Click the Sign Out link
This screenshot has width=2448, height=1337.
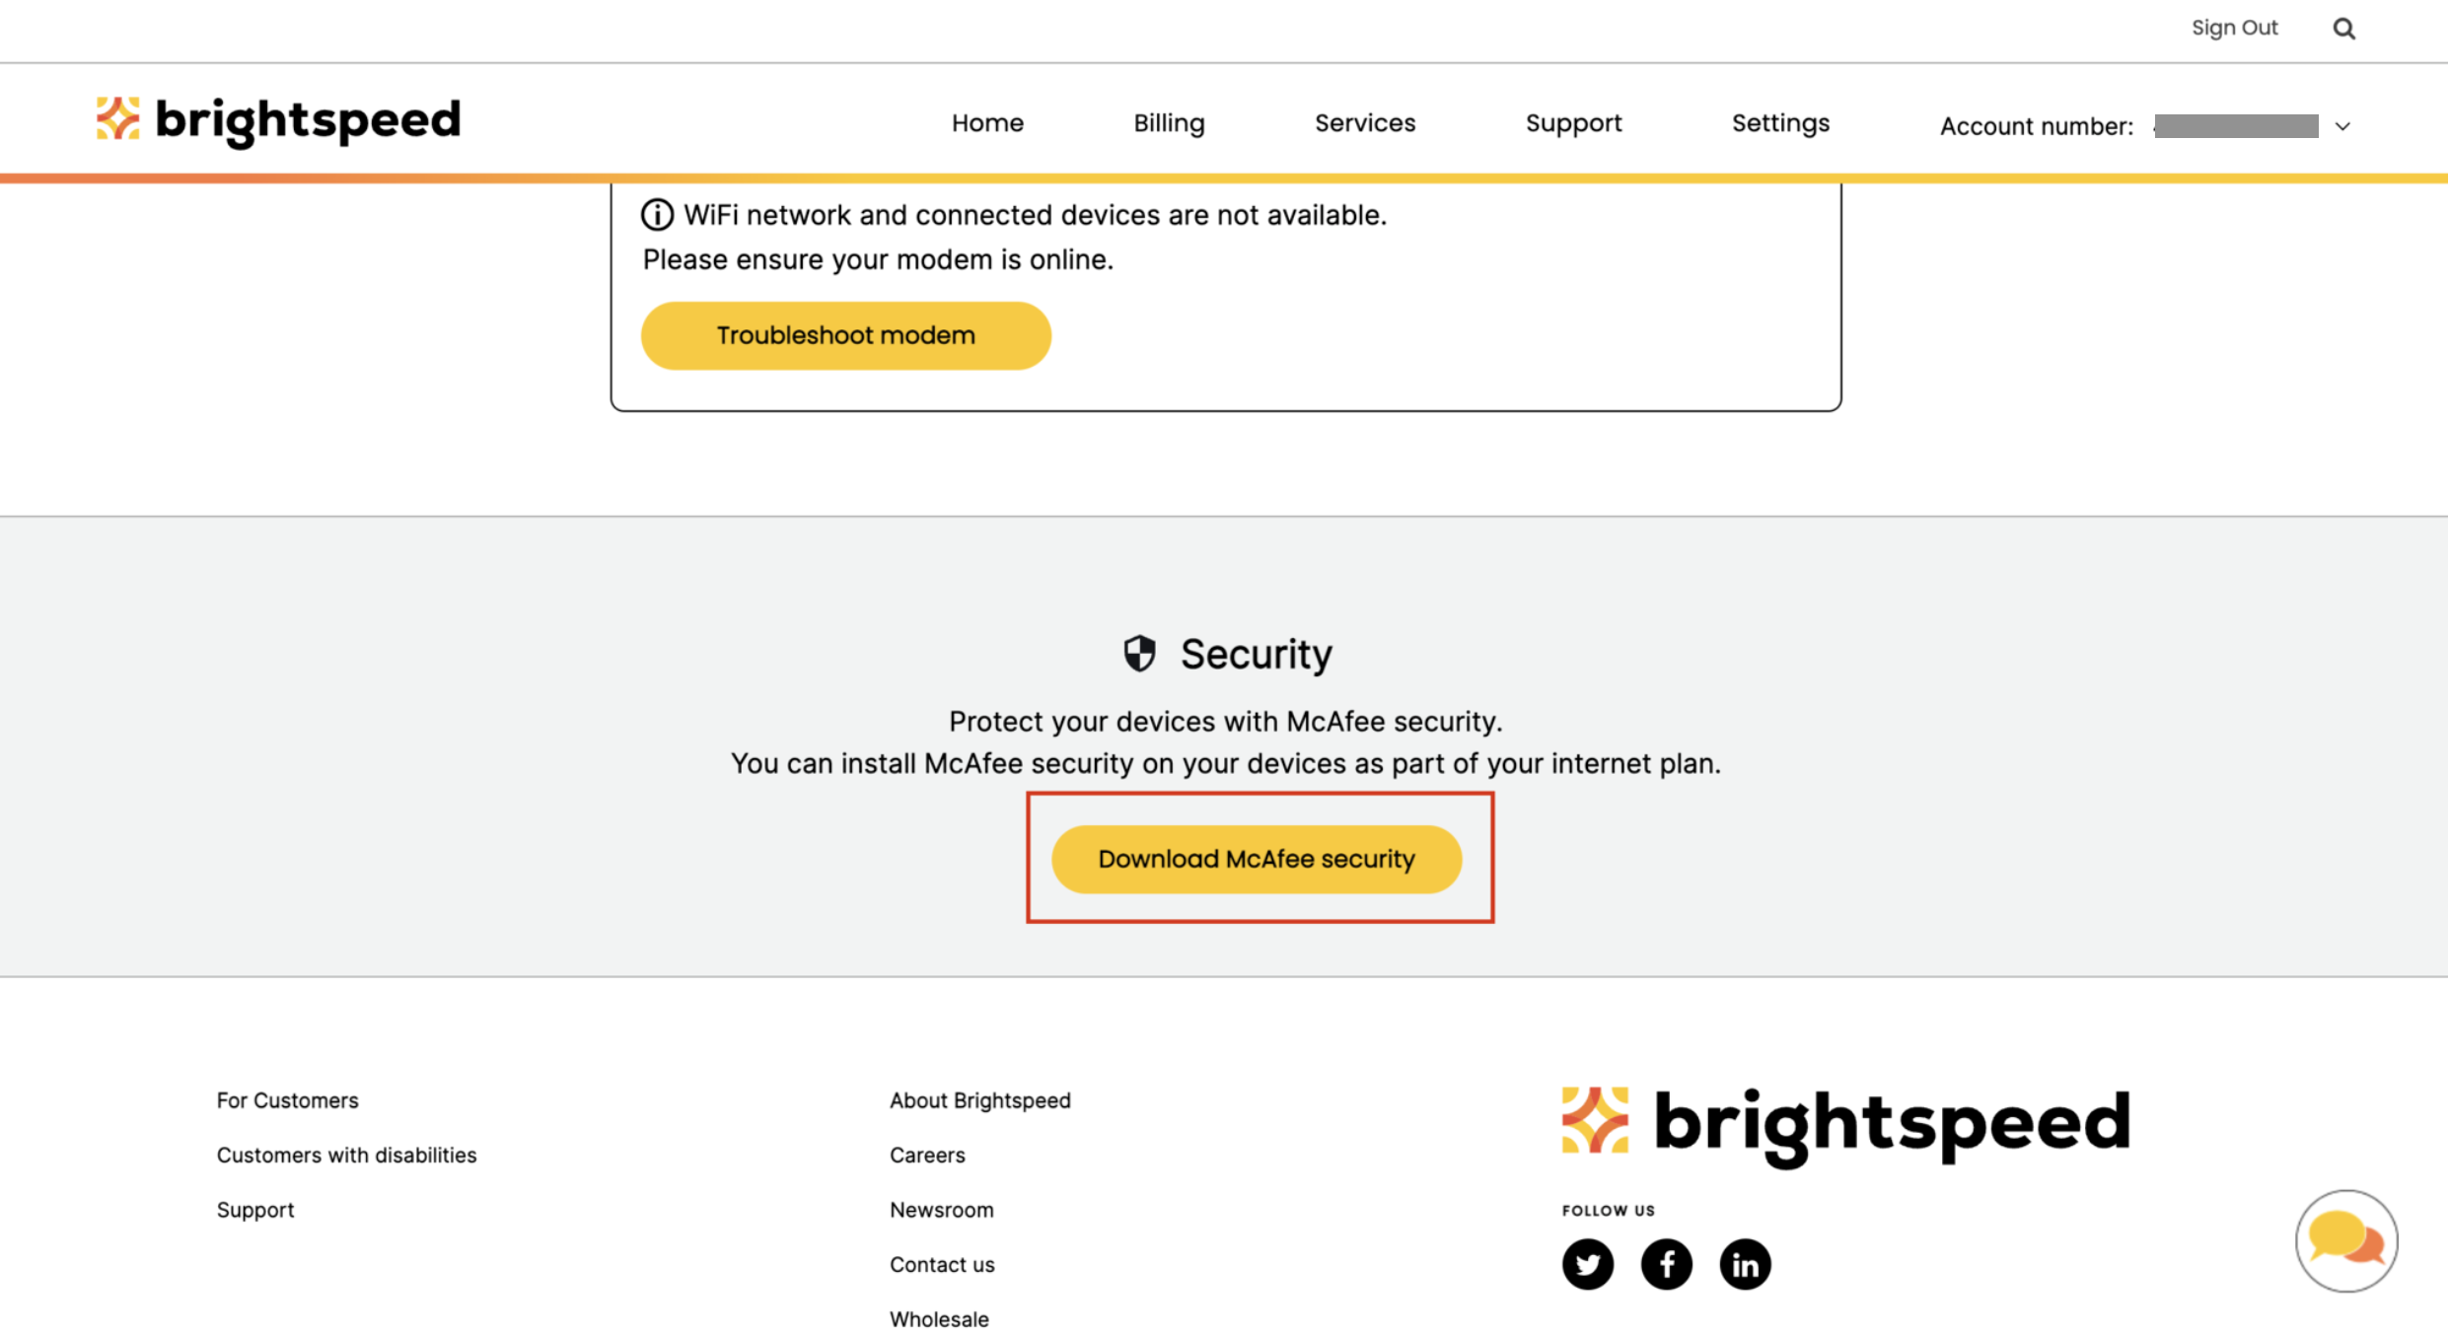[x=2231, y=28]
